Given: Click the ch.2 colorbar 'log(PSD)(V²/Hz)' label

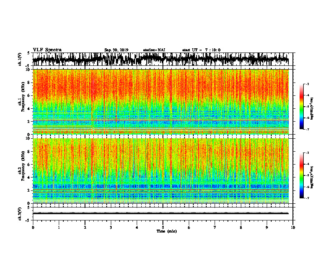Looking at the screenshot, I should [x=312, y=177].
